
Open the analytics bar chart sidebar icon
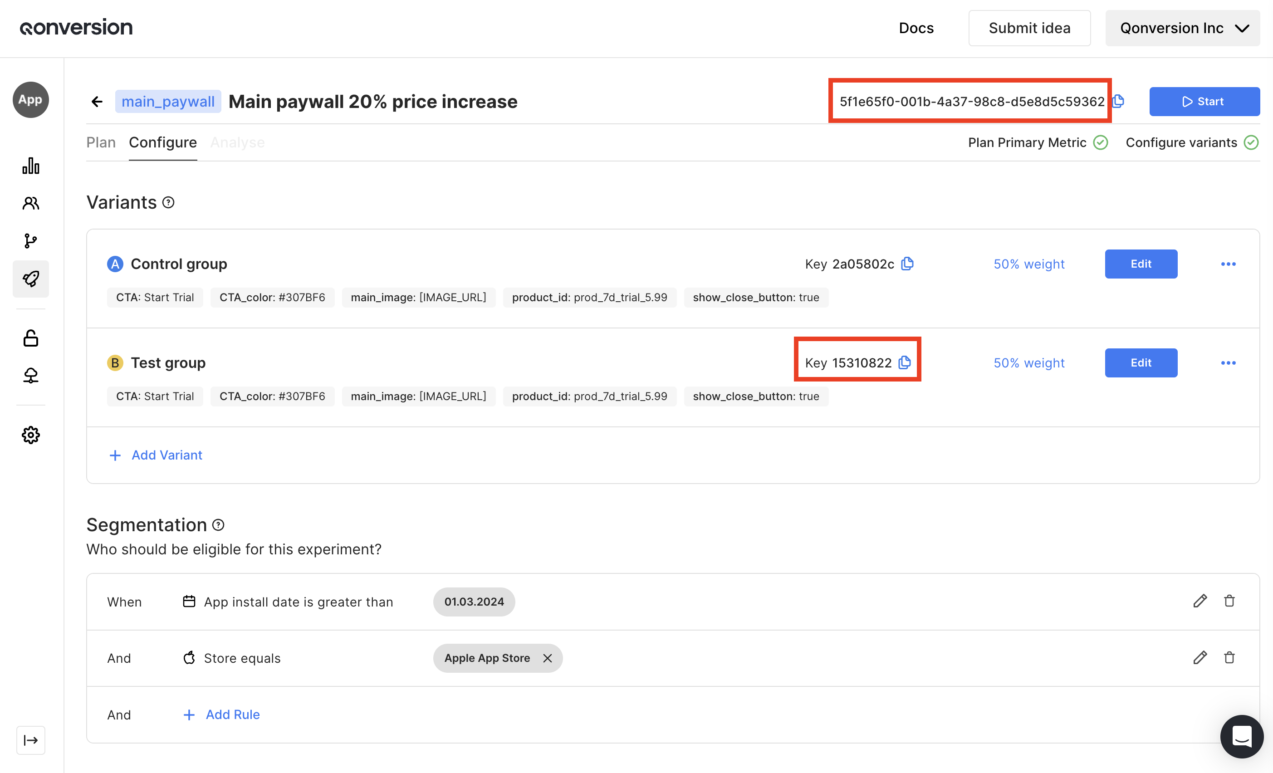(30, 166)
